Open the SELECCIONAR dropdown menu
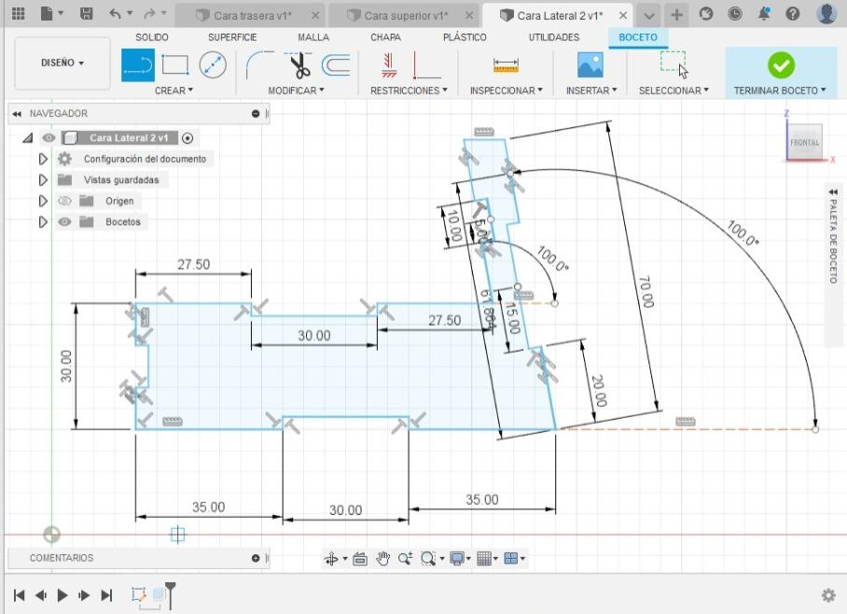Viewport: 847px width, 614px height. click(673, 91)
